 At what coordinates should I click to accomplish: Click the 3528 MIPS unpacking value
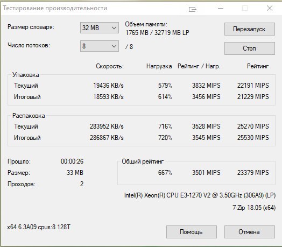[206, 126]
